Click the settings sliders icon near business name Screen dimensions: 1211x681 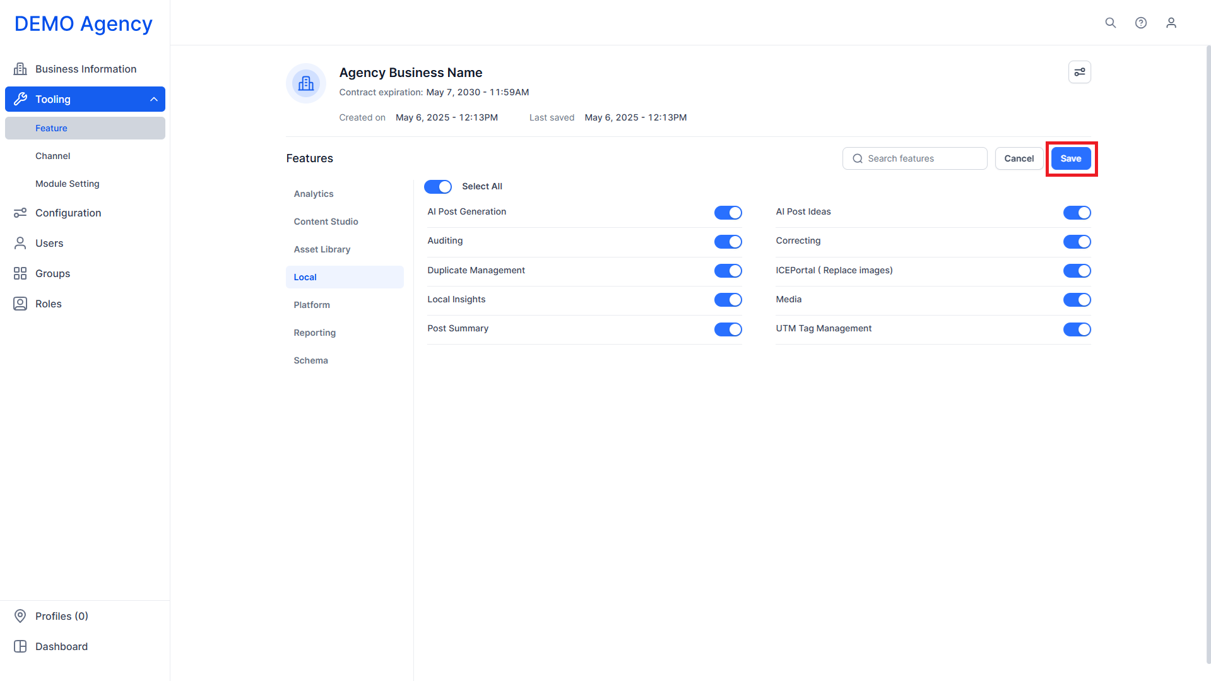(x=1080, y=72)
